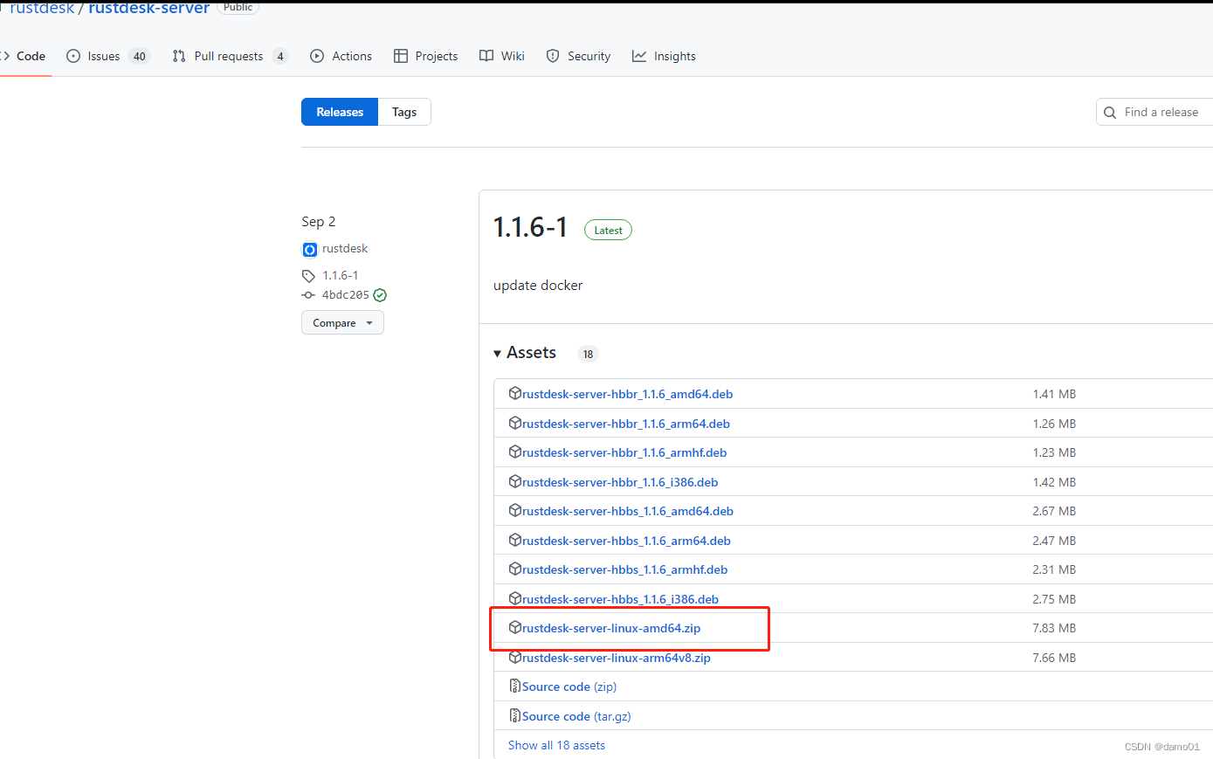Open the Code tab
The width and height of the screenshot is (1213, 759).
click(24, 56)
